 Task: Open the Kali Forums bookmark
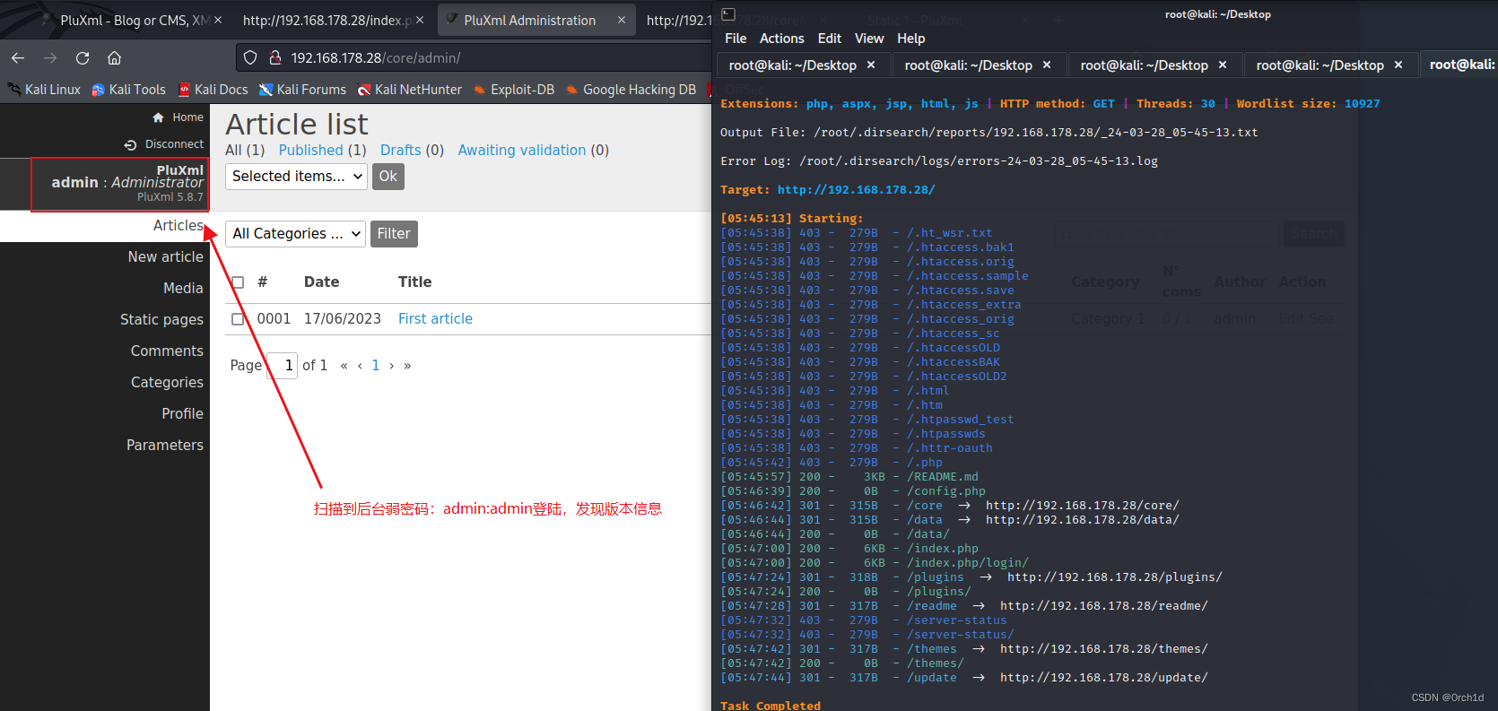[302, 90]
